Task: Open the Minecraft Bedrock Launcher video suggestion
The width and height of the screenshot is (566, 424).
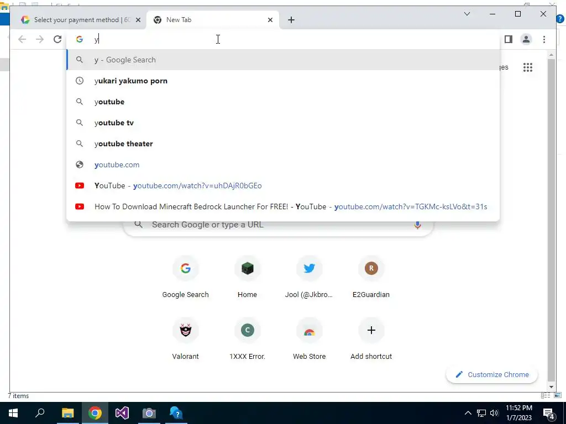Action: [x=284, y=206]
